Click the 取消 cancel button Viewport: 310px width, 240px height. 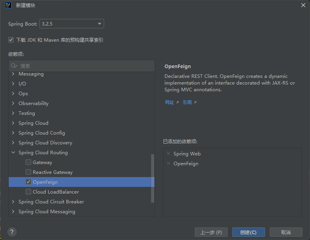pos(286,232)
